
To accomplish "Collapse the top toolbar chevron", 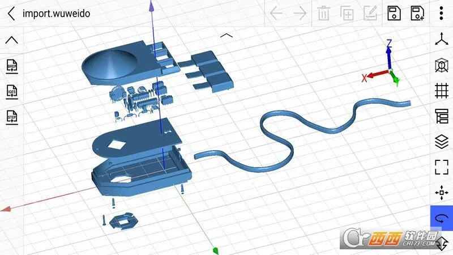I will click(x=226, y=36).
